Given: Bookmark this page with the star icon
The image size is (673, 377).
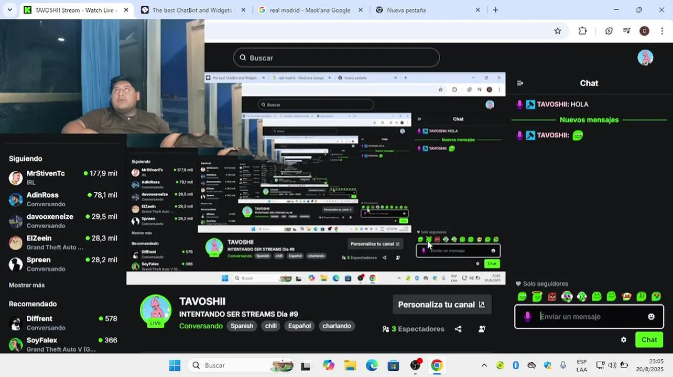Looking at the screenshot, I should (x=558, y=31).
